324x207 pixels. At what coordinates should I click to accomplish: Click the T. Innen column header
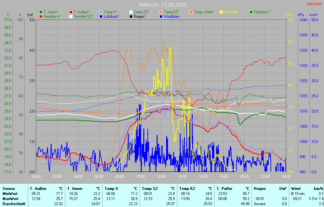click(x=75, y=189)
